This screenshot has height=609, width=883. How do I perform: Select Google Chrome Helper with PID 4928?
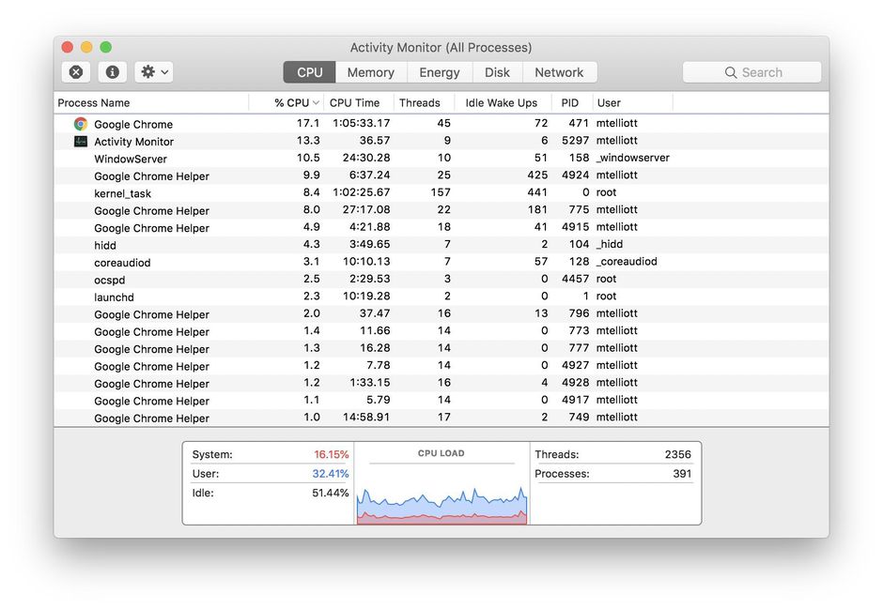(441, 384)
